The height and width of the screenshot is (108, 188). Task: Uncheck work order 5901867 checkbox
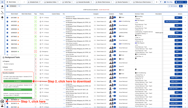[x=7, y=40]
